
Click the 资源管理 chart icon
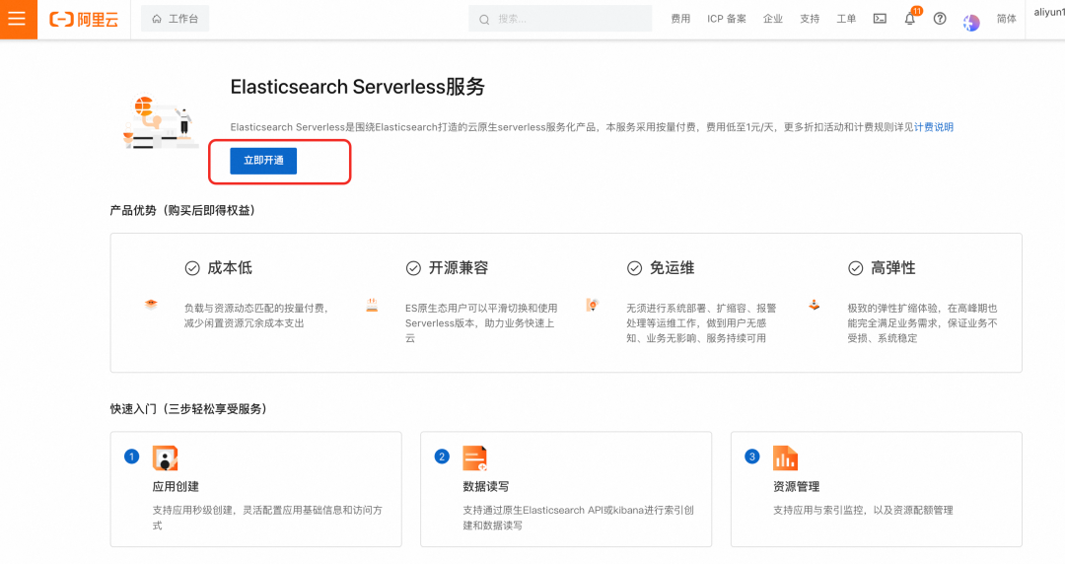coord(785,458)
